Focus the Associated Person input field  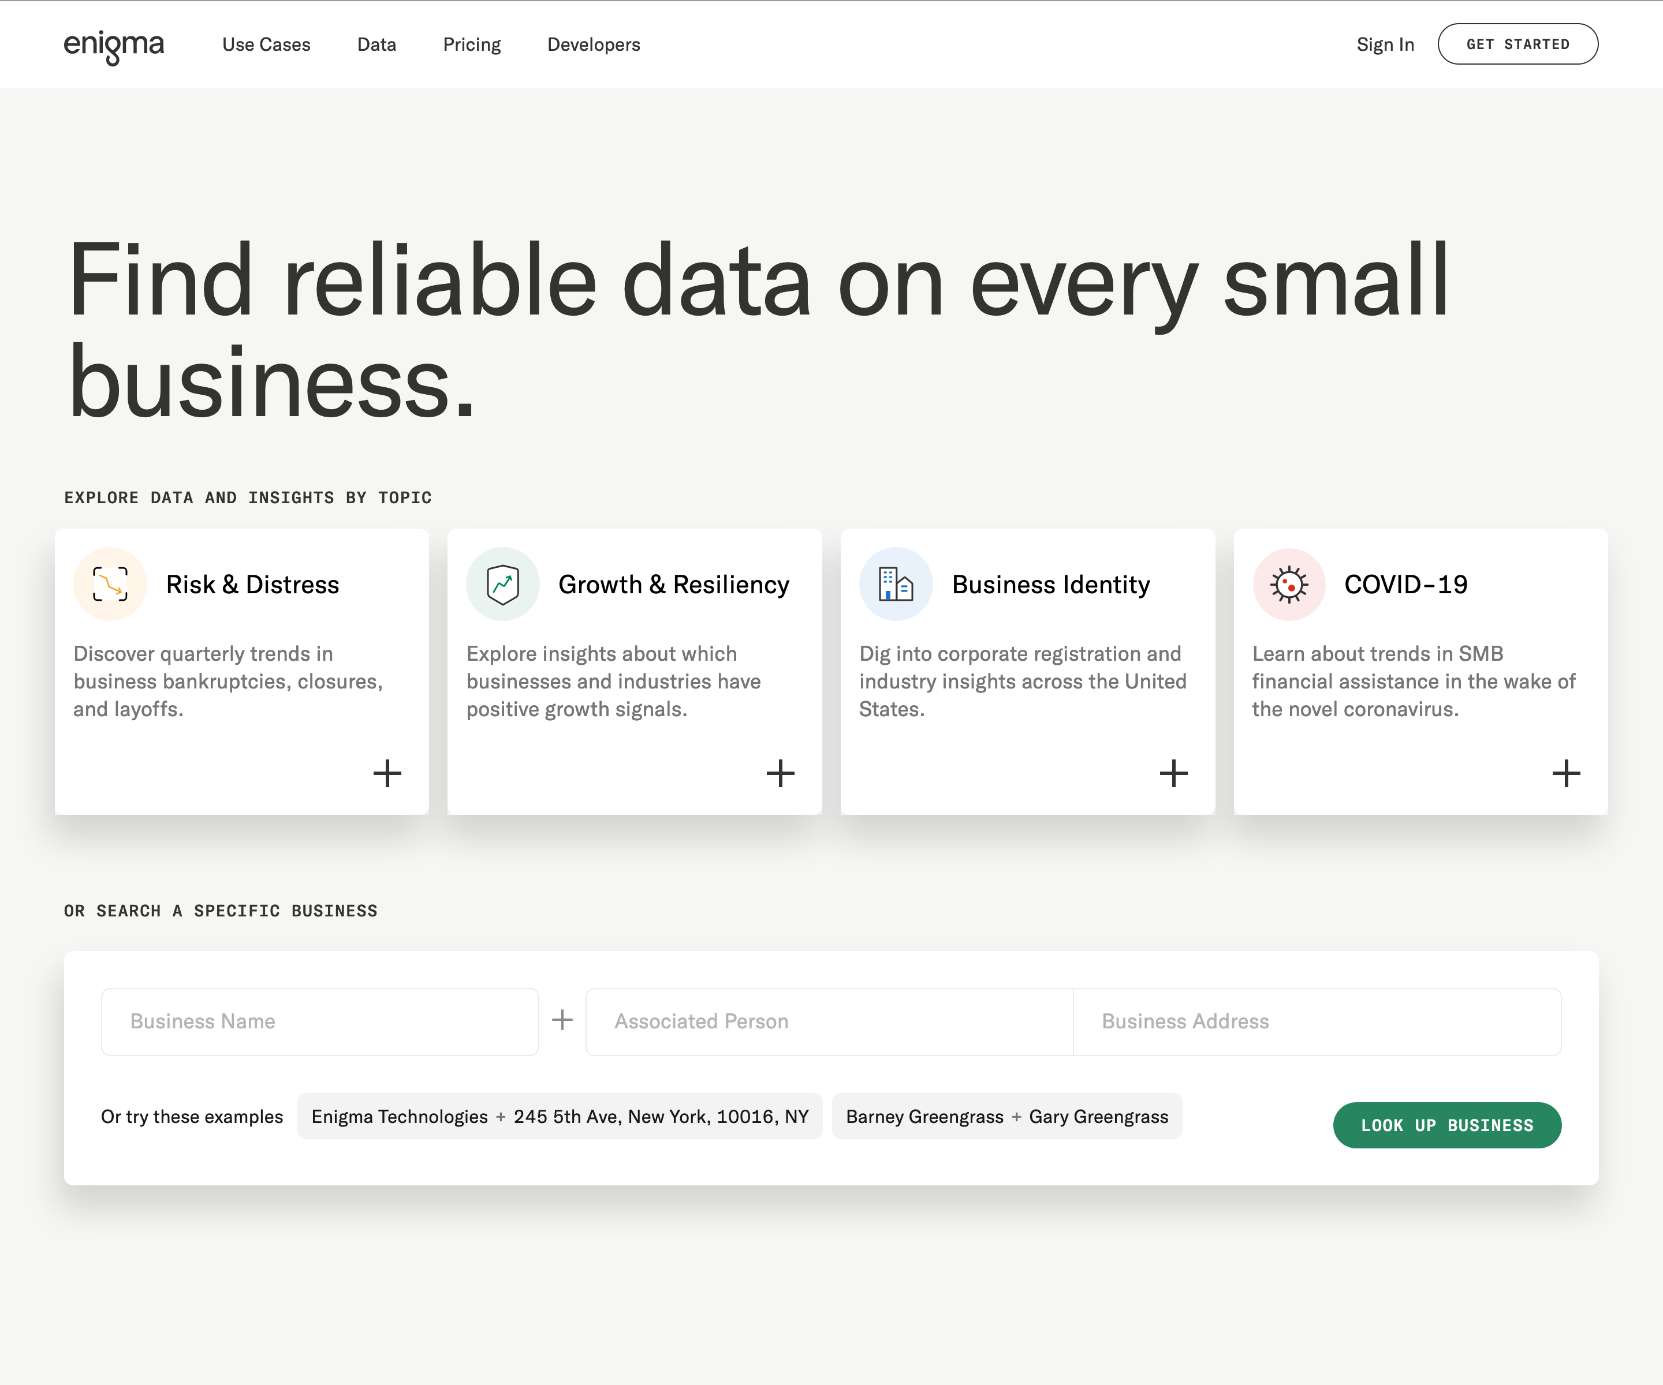pos(829,1022)
